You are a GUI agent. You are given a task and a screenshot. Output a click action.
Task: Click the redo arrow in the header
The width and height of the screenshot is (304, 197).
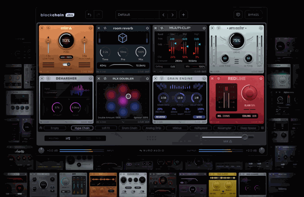tap(99, 15)
